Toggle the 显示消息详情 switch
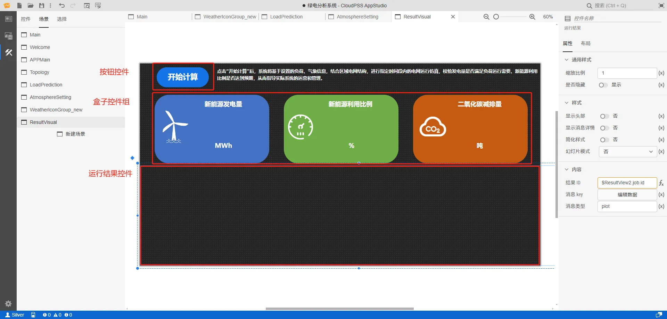The width and height of the screenshot is (667, 319). click(605, 128)
